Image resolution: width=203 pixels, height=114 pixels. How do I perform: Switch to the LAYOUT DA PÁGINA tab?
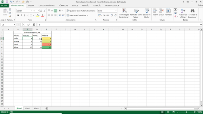[x=47, y=6]
